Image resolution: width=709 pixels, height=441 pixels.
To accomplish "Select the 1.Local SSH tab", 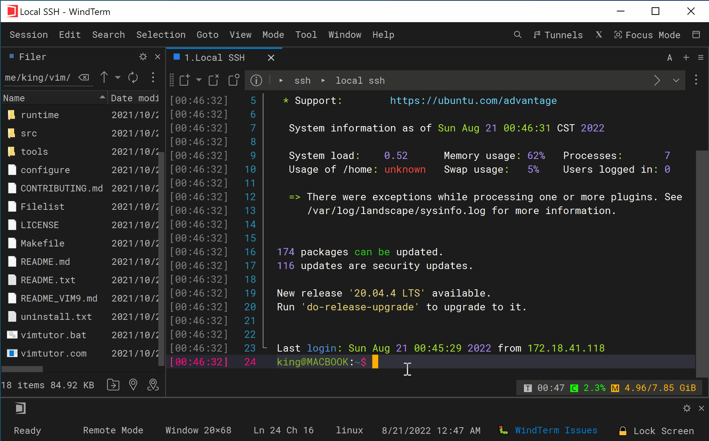I will click(x=215, y=58).
